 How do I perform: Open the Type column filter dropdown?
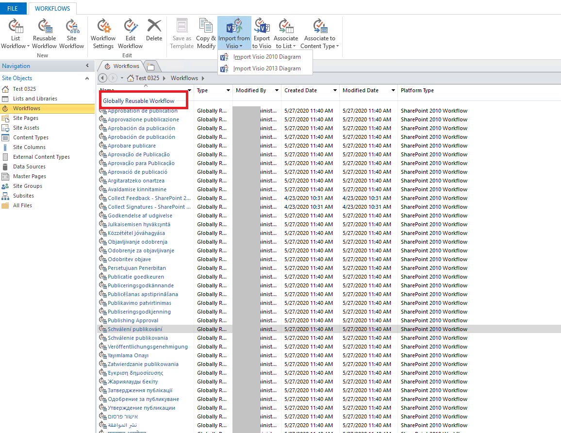coord(228,91)
